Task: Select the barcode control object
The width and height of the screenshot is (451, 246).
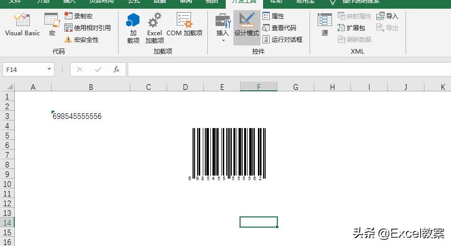Action: pos(227,154)
